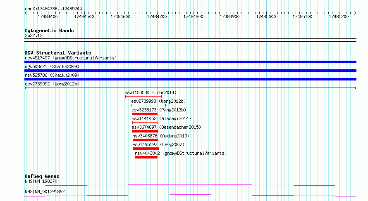
Task: Open the dgv503n21 (Shaikh2009) label
Action: [52, 66]
